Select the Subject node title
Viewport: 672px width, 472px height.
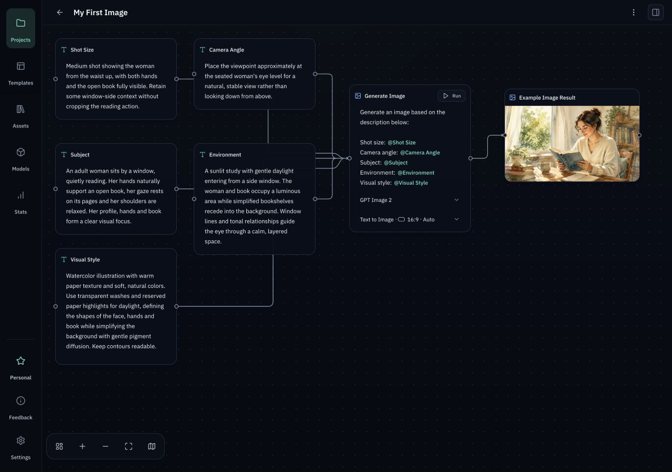click(80, 155)
